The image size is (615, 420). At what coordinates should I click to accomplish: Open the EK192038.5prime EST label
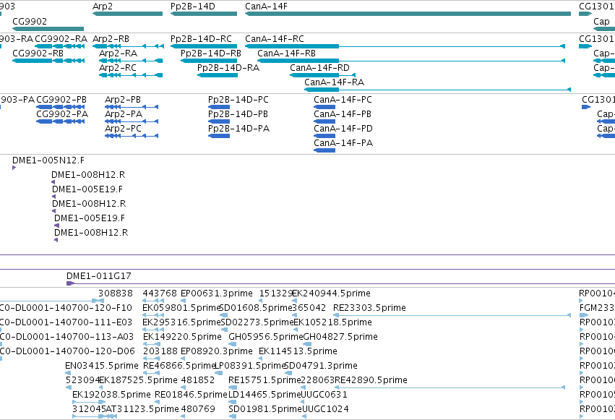[x=111, y=394]
